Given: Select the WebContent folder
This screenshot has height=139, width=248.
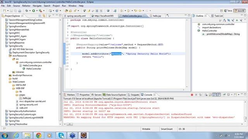Looking at the screenshot, I should 18,82.
